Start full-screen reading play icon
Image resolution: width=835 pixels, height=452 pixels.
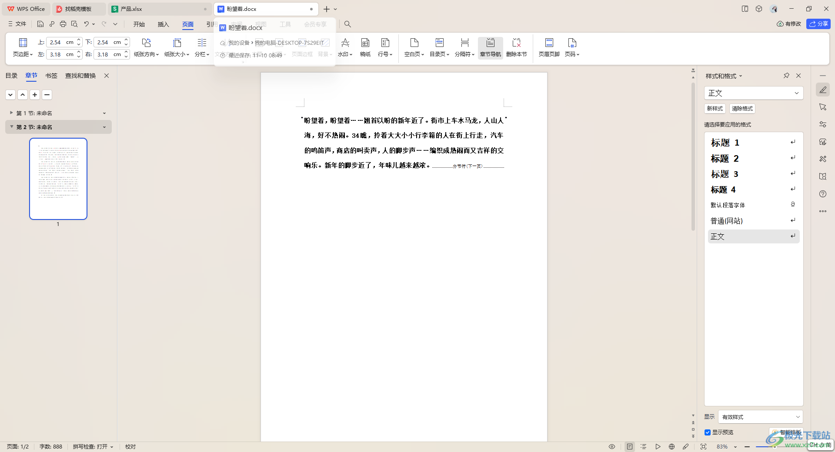point(658,446)
